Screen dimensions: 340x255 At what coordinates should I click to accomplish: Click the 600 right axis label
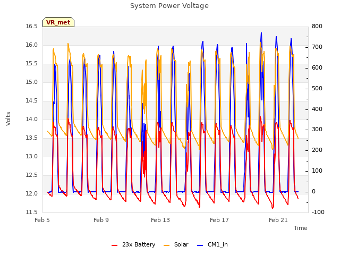317,68
